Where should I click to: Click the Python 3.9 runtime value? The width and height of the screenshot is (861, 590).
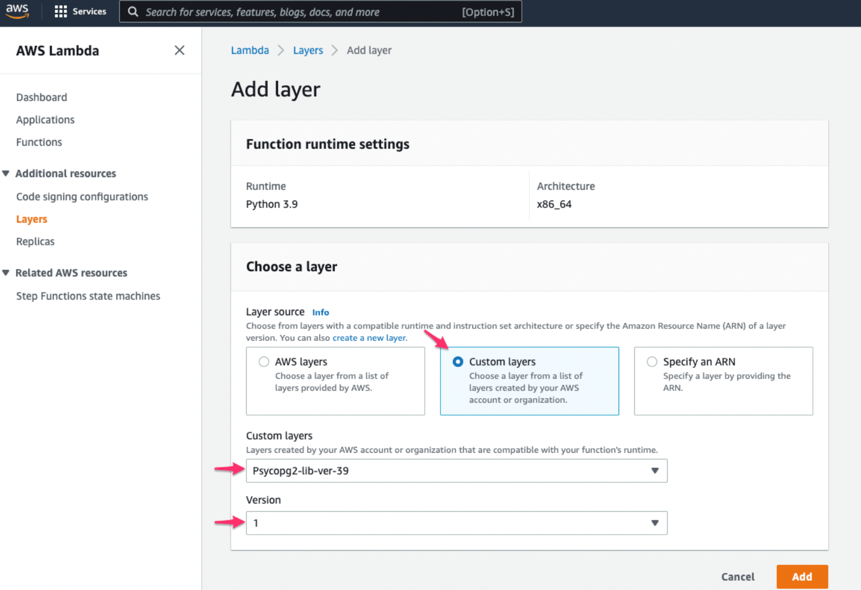(272, 204)
